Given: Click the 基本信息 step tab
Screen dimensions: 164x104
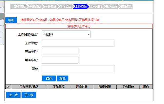Looking at the screenshot, I should (x=19, y=7).
